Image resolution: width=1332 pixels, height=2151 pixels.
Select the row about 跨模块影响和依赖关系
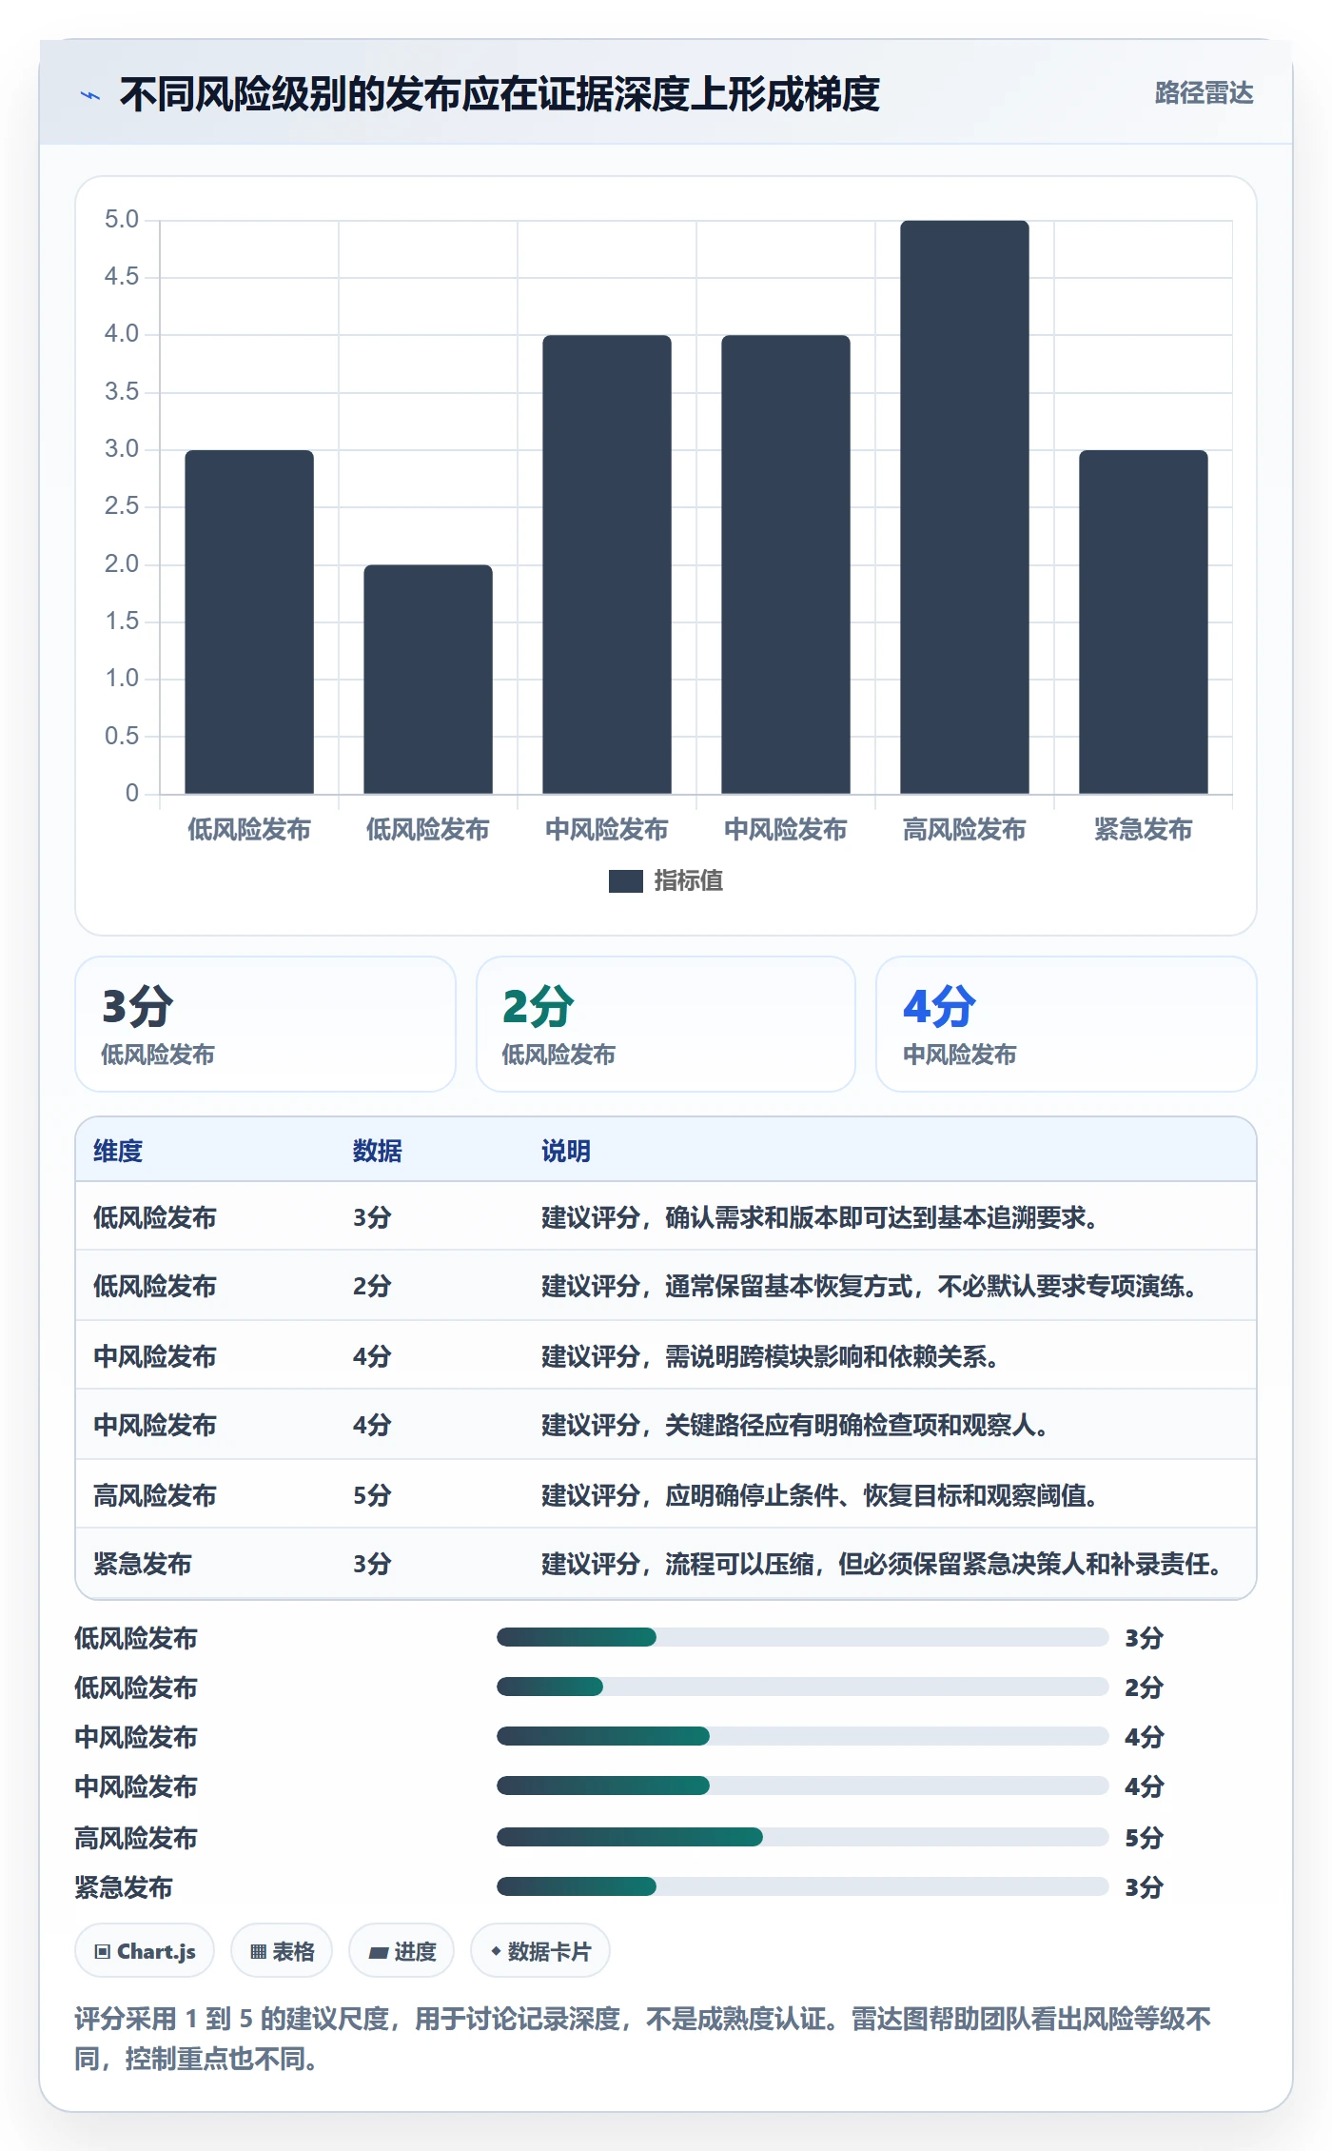(x=666, y=1355)
